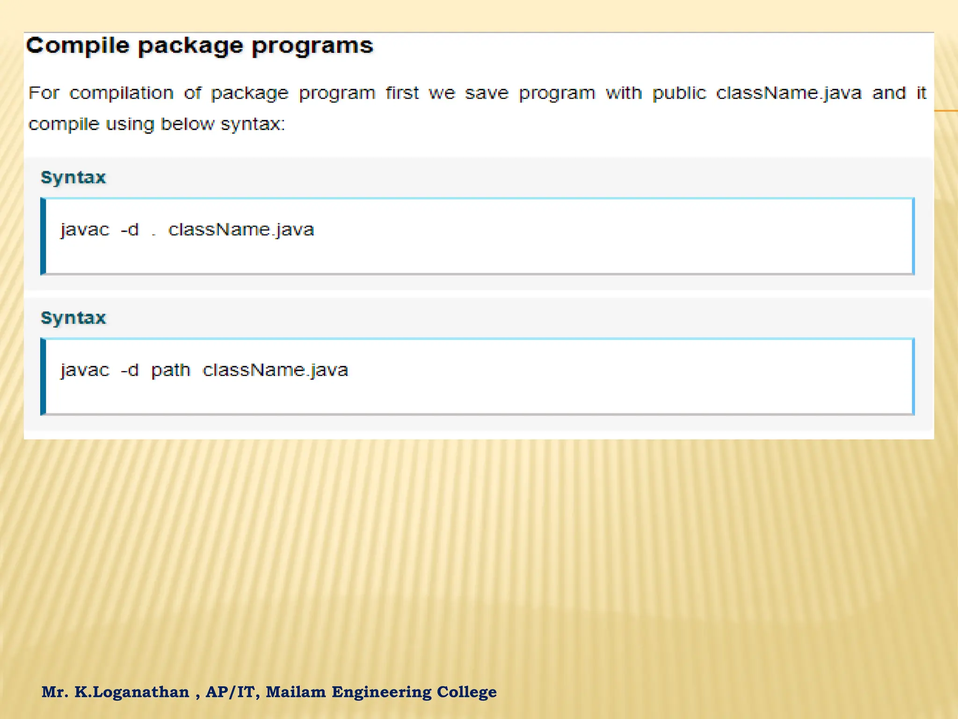Viewport: 958px width, 719px height.
Task: Click the second Syntax label
Action: 73,318
